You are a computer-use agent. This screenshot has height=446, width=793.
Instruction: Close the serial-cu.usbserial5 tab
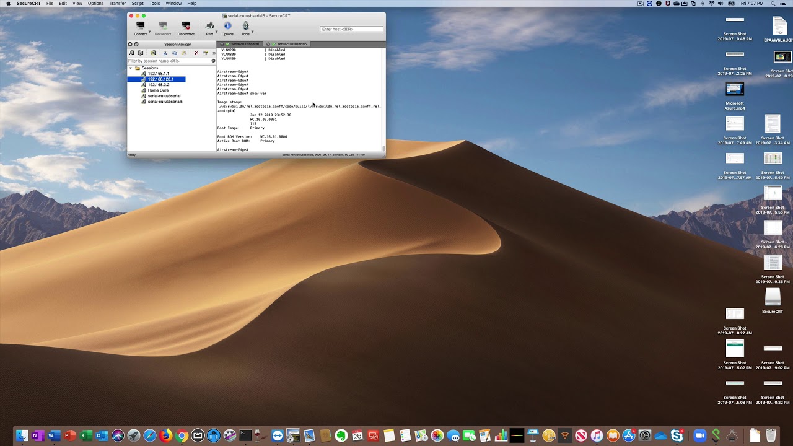coord(268,44)
